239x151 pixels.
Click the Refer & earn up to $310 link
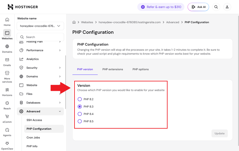point(161,7)
